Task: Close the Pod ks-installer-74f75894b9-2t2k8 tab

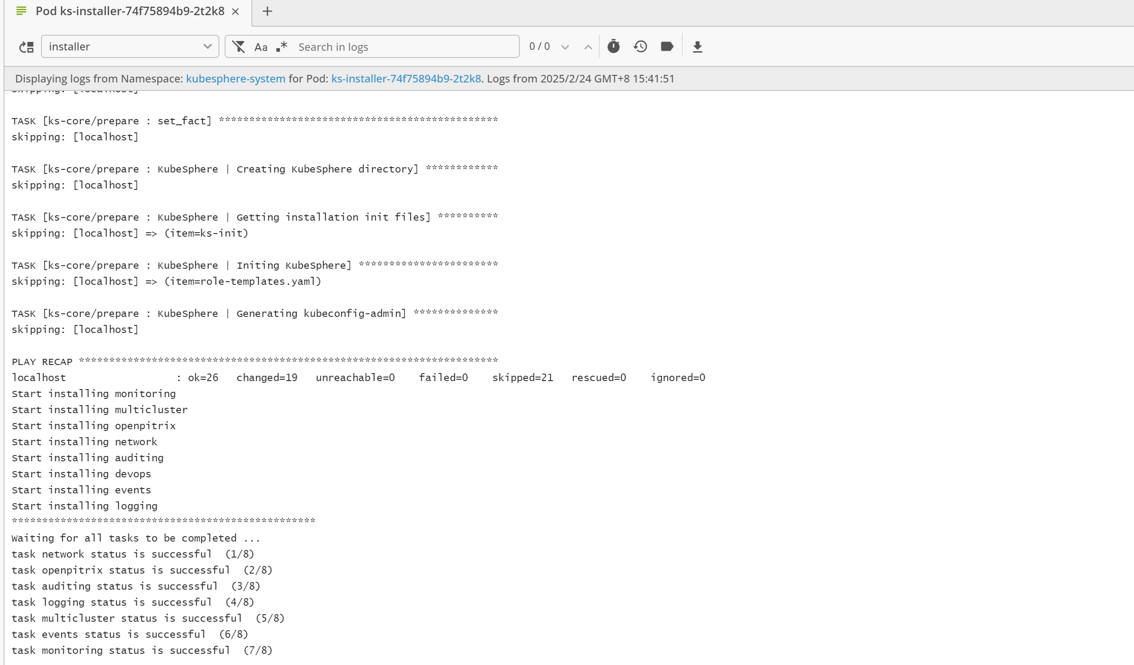Action: click(x=235, y=12)
